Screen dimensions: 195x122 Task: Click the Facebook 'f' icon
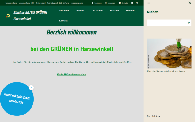pos(93,3)
